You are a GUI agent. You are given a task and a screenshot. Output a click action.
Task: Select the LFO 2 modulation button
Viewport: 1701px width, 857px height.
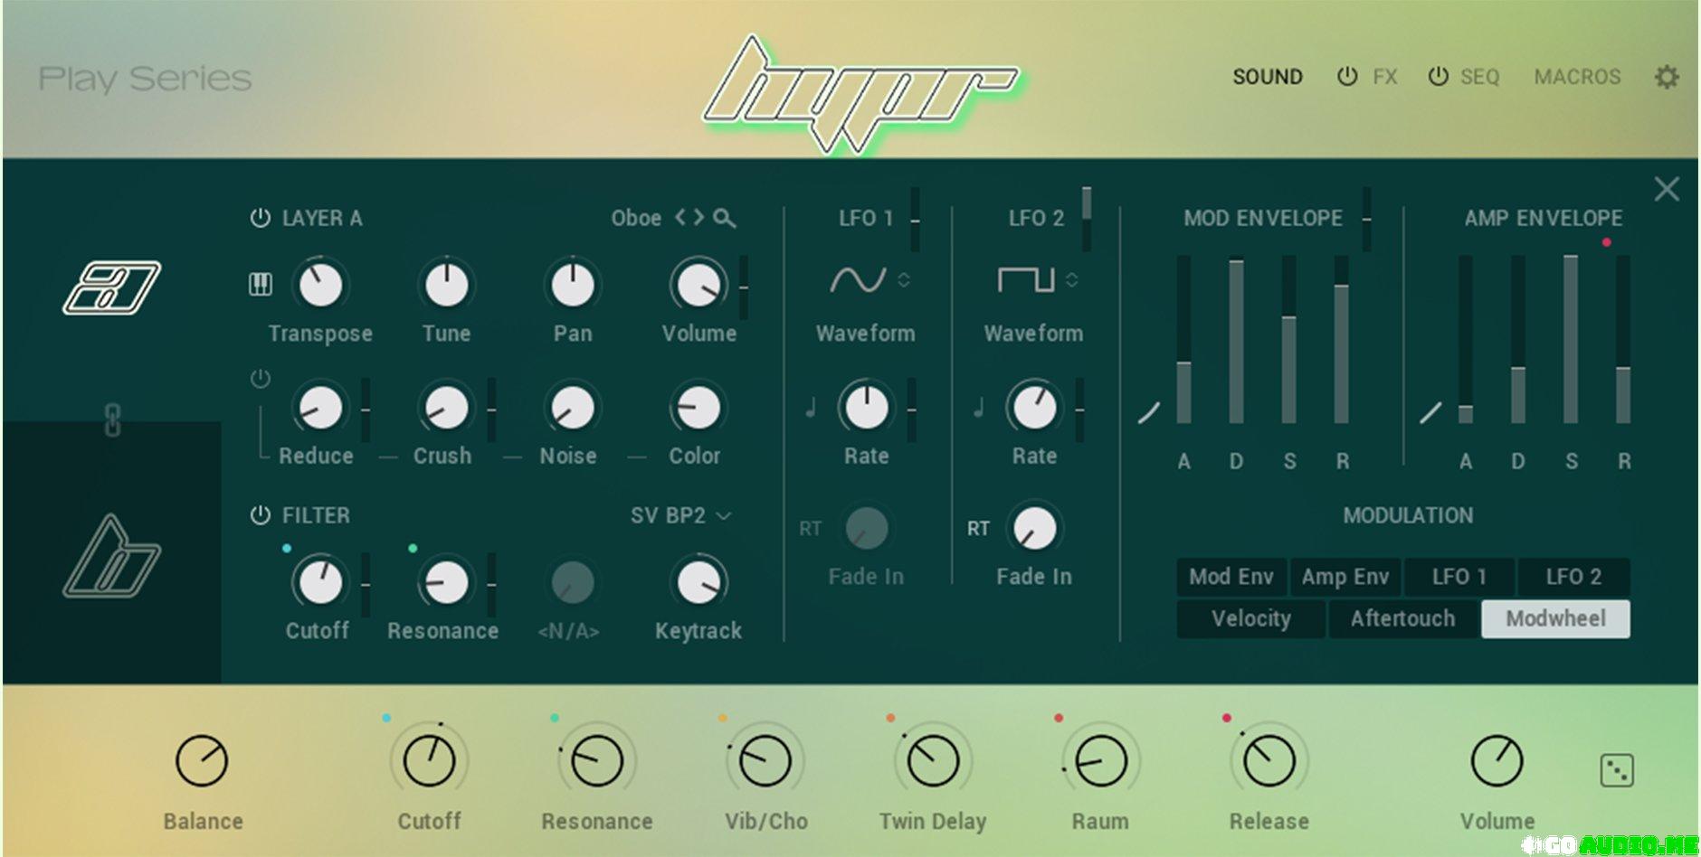tap(1573, 577)
